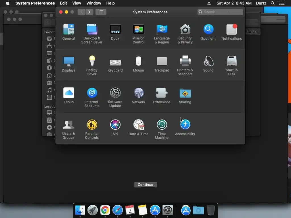
Task: Open Network preferences
Action: pos(138,95)
